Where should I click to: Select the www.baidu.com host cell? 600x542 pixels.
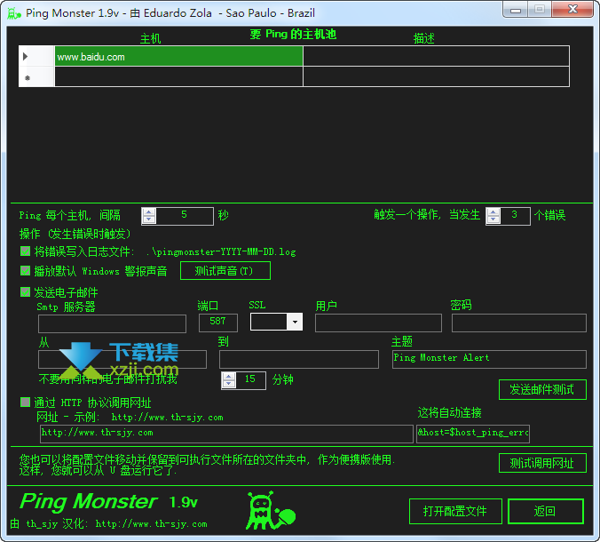[x=178, y=57]
